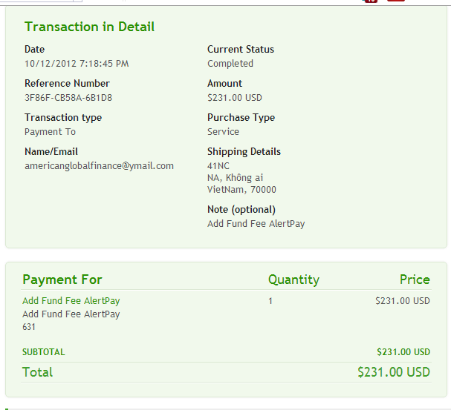Screen dimensions: 451x410
Task: Click the Completed status text
Action: [230, 64]
